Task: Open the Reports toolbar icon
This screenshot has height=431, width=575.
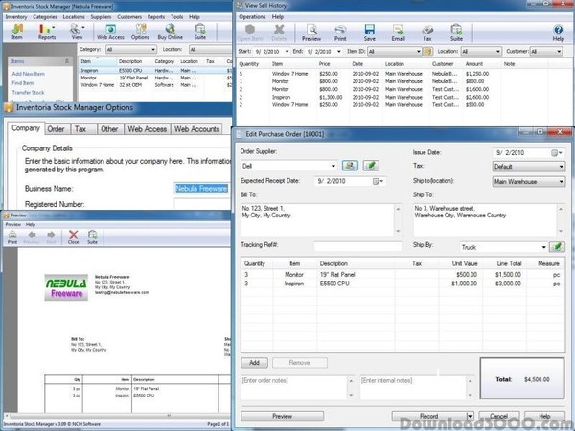Action: coord(47,32)
